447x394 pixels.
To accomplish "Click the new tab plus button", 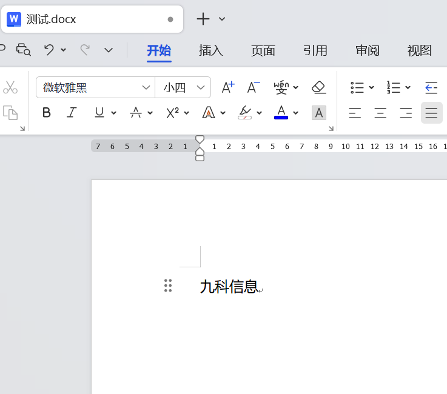I will click(x=203, y=19).
